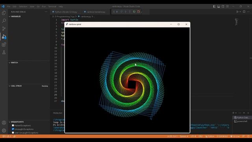Open the View menu
This screenshot has height=142, width=252.
pos(32,6)
